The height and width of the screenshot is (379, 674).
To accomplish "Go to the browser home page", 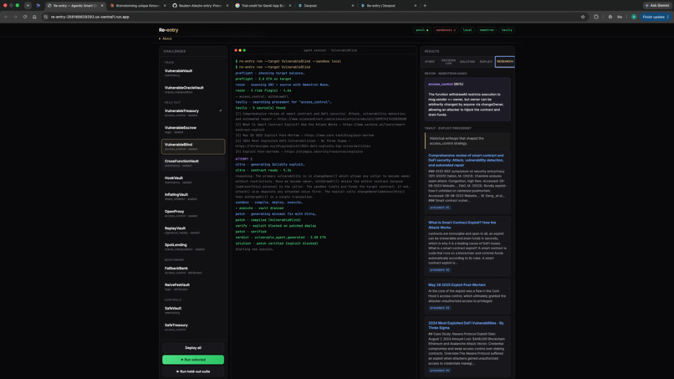I will tap(34, 17).
